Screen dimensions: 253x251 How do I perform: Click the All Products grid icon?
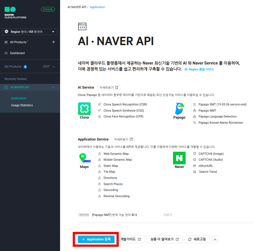(x=6, y=42)
